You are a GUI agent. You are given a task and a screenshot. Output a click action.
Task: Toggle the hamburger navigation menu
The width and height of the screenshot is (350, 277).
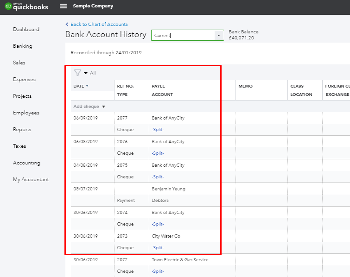tap(64, 6)
